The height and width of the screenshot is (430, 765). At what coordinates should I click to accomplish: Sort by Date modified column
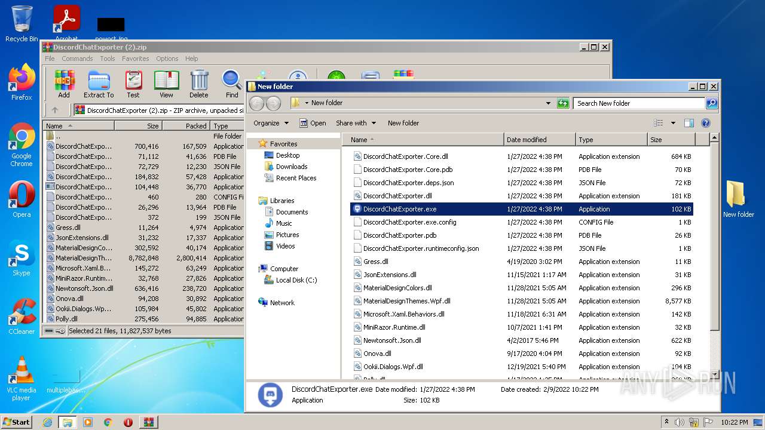pyautogui.click(x=540, y=140)
